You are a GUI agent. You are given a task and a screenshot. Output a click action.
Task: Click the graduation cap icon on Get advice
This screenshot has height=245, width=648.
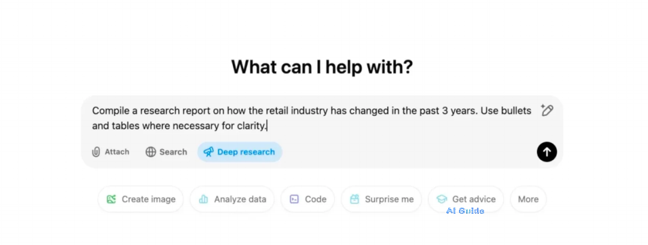tap(442, 199)
